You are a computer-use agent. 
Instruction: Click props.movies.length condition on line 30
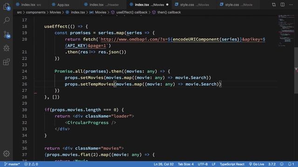click(x=76, y=110)
